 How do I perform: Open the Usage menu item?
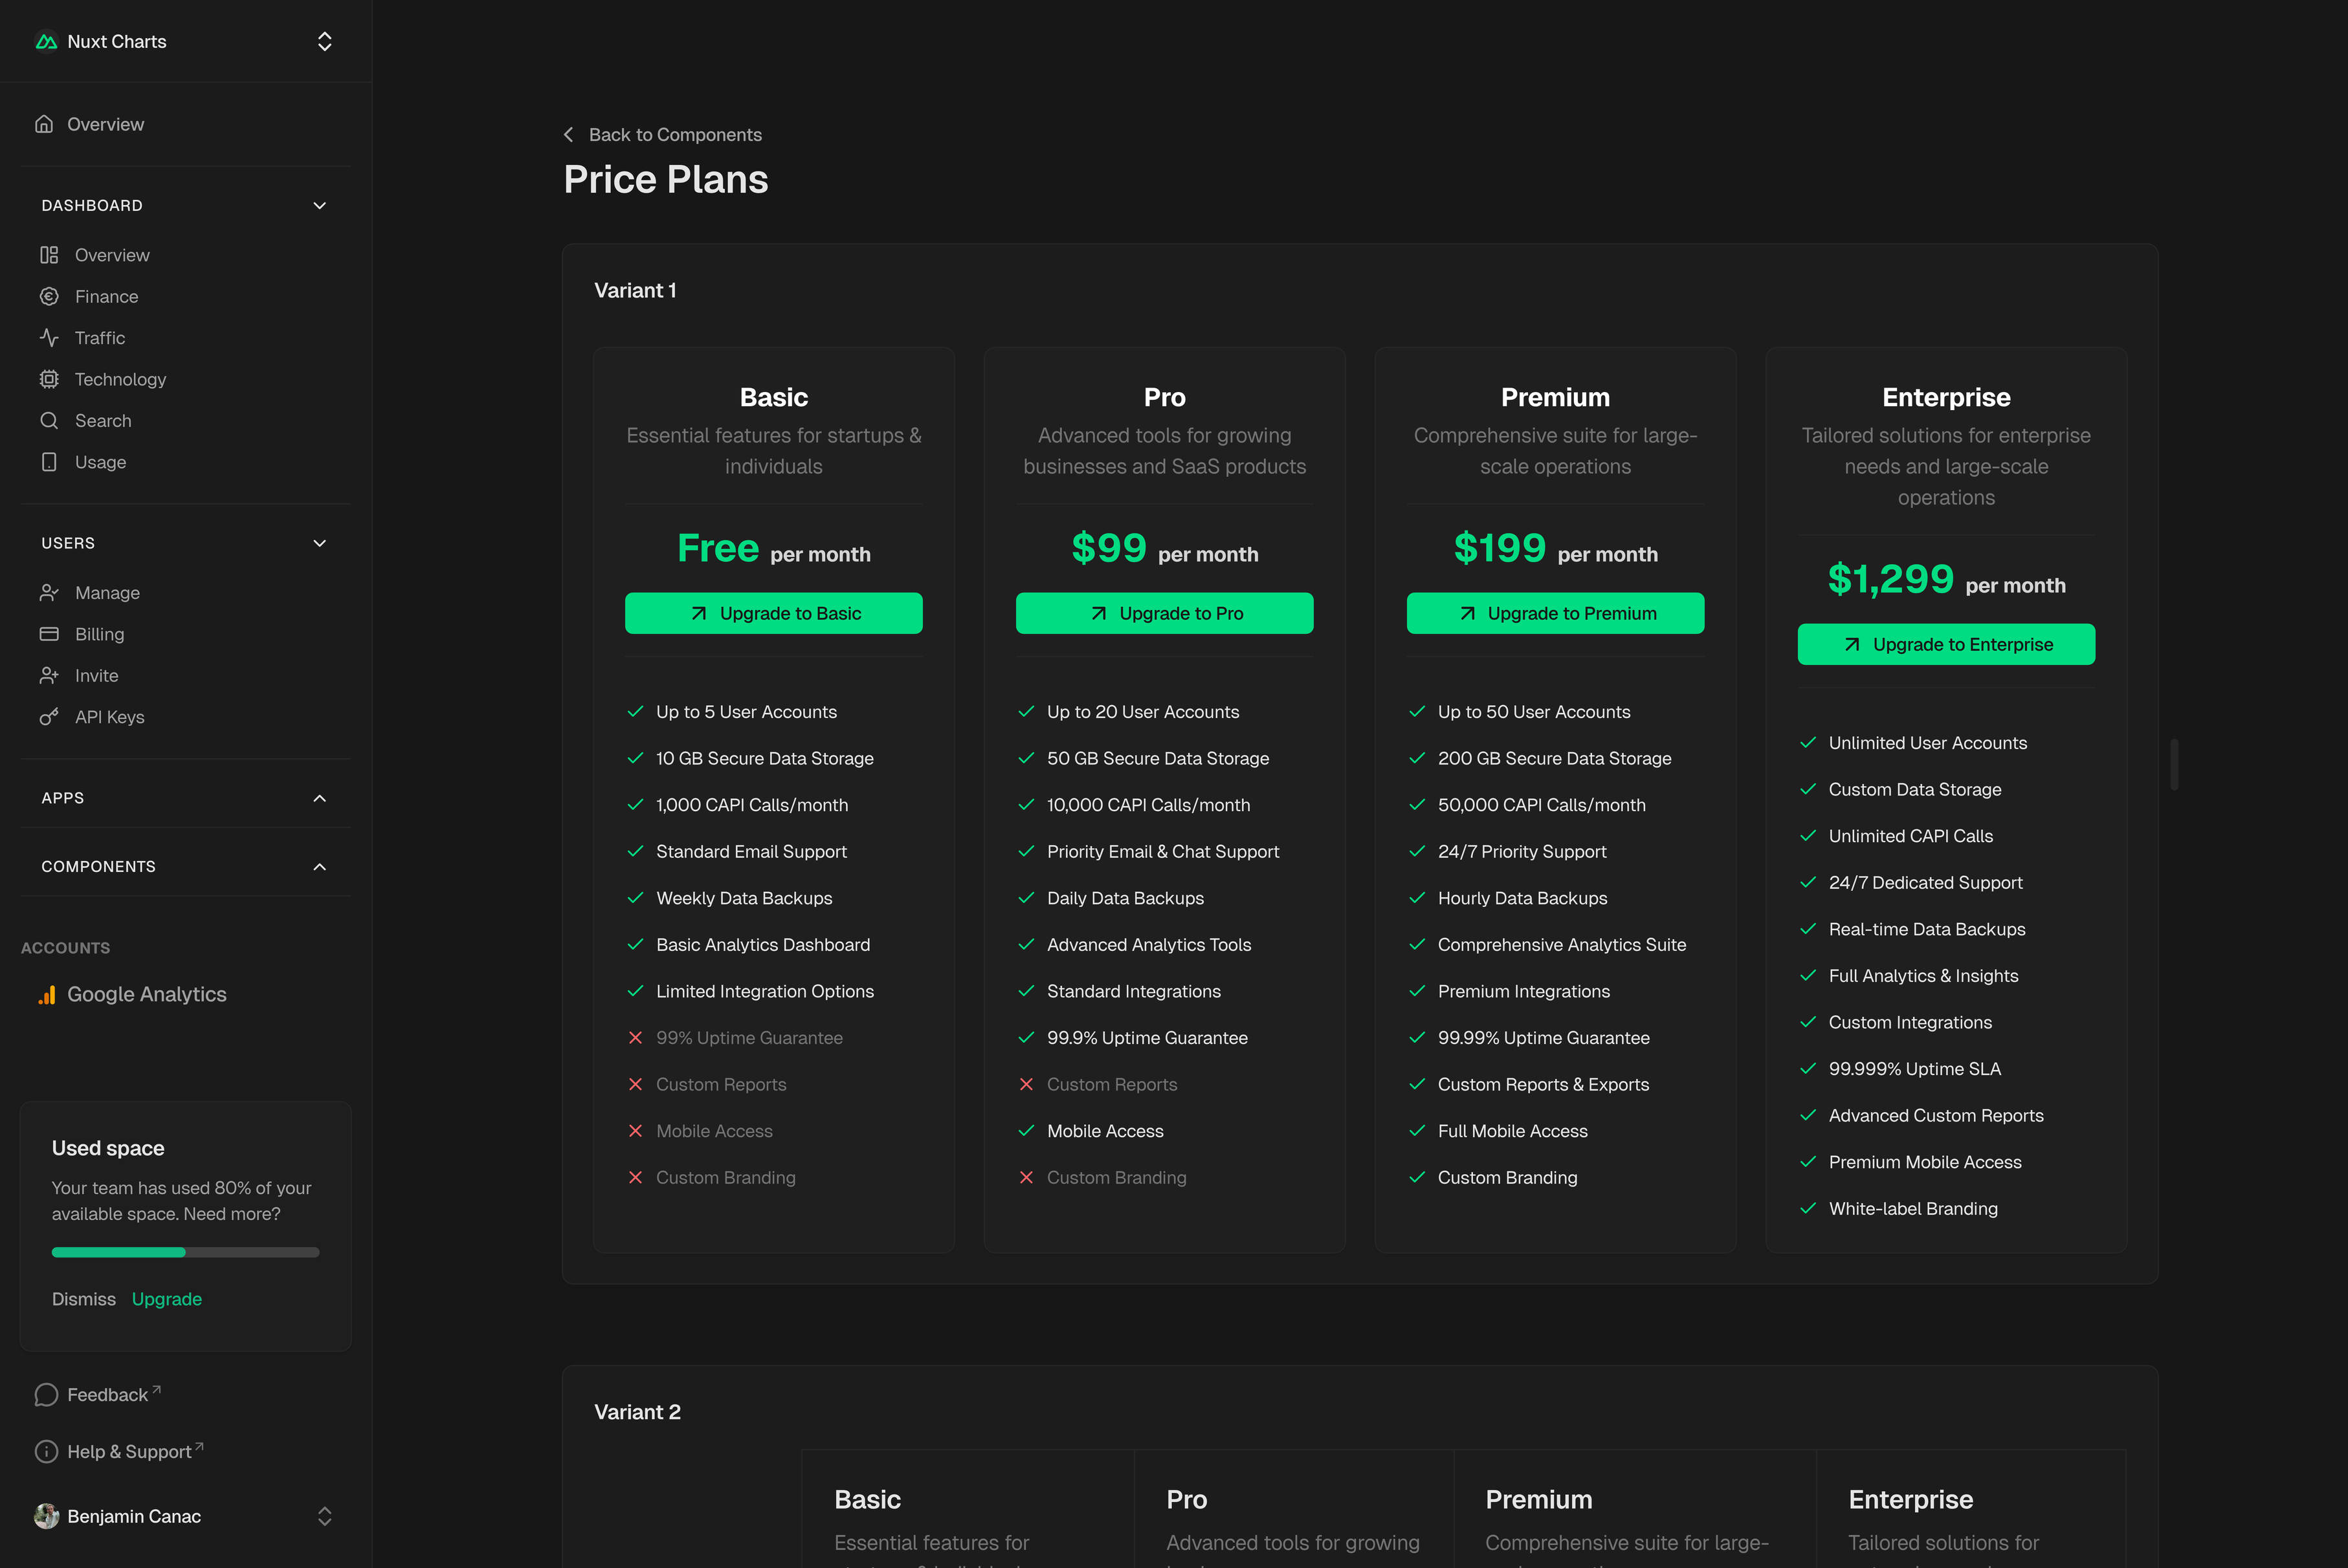point(100,462)
